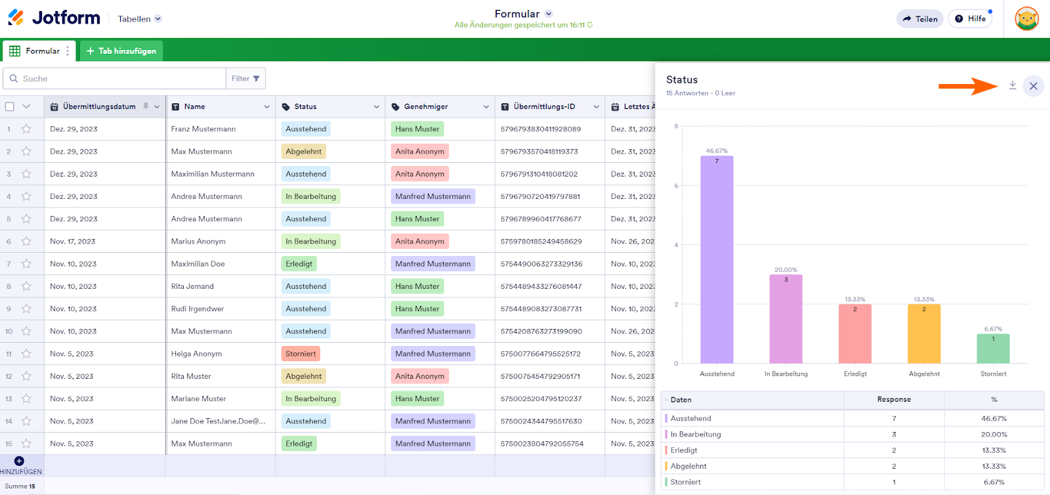1050x495 pixels.
Task: Star the row for Helga Anonym
Action: coord(26,354)
